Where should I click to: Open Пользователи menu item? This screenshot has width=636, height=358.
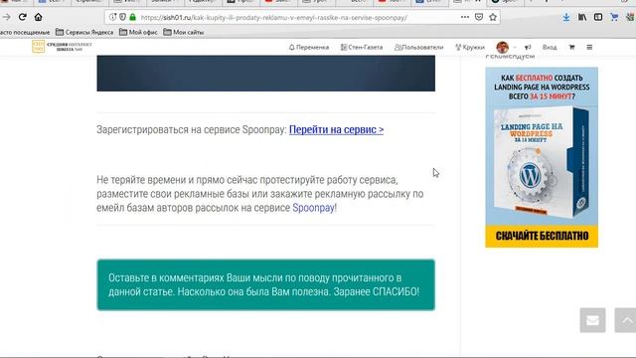pos(419,47)
